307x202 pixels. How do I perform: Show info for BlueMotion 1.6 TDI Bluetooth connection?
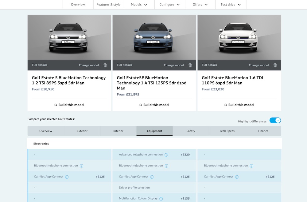251,166
